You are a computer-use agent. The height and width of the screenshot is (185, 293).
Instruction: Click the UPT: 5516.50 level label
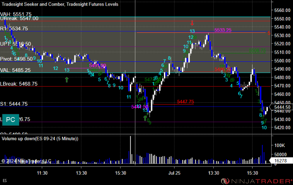click(x=15, y=44)
